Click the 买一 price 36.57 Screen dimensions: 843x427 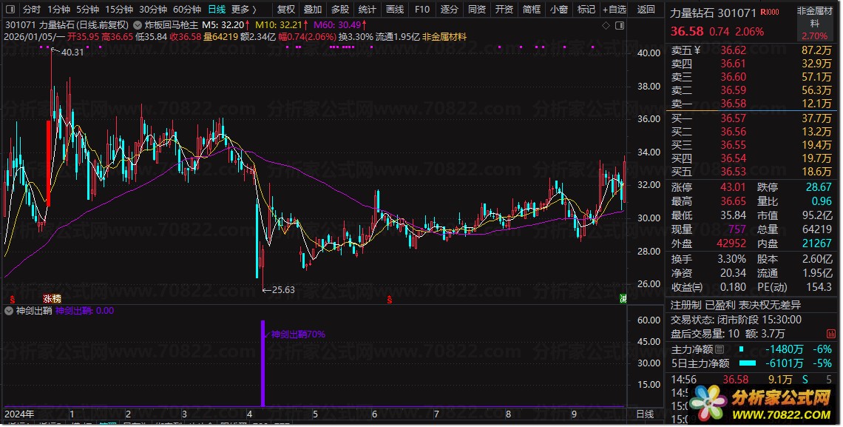pyautogui.click(x=734, y=118)
